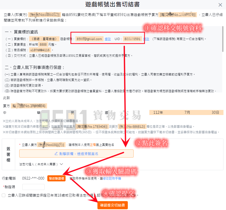Click the 簽署欄 label
This screenshot has height=210, width=226.
click(x=8, y=155)
